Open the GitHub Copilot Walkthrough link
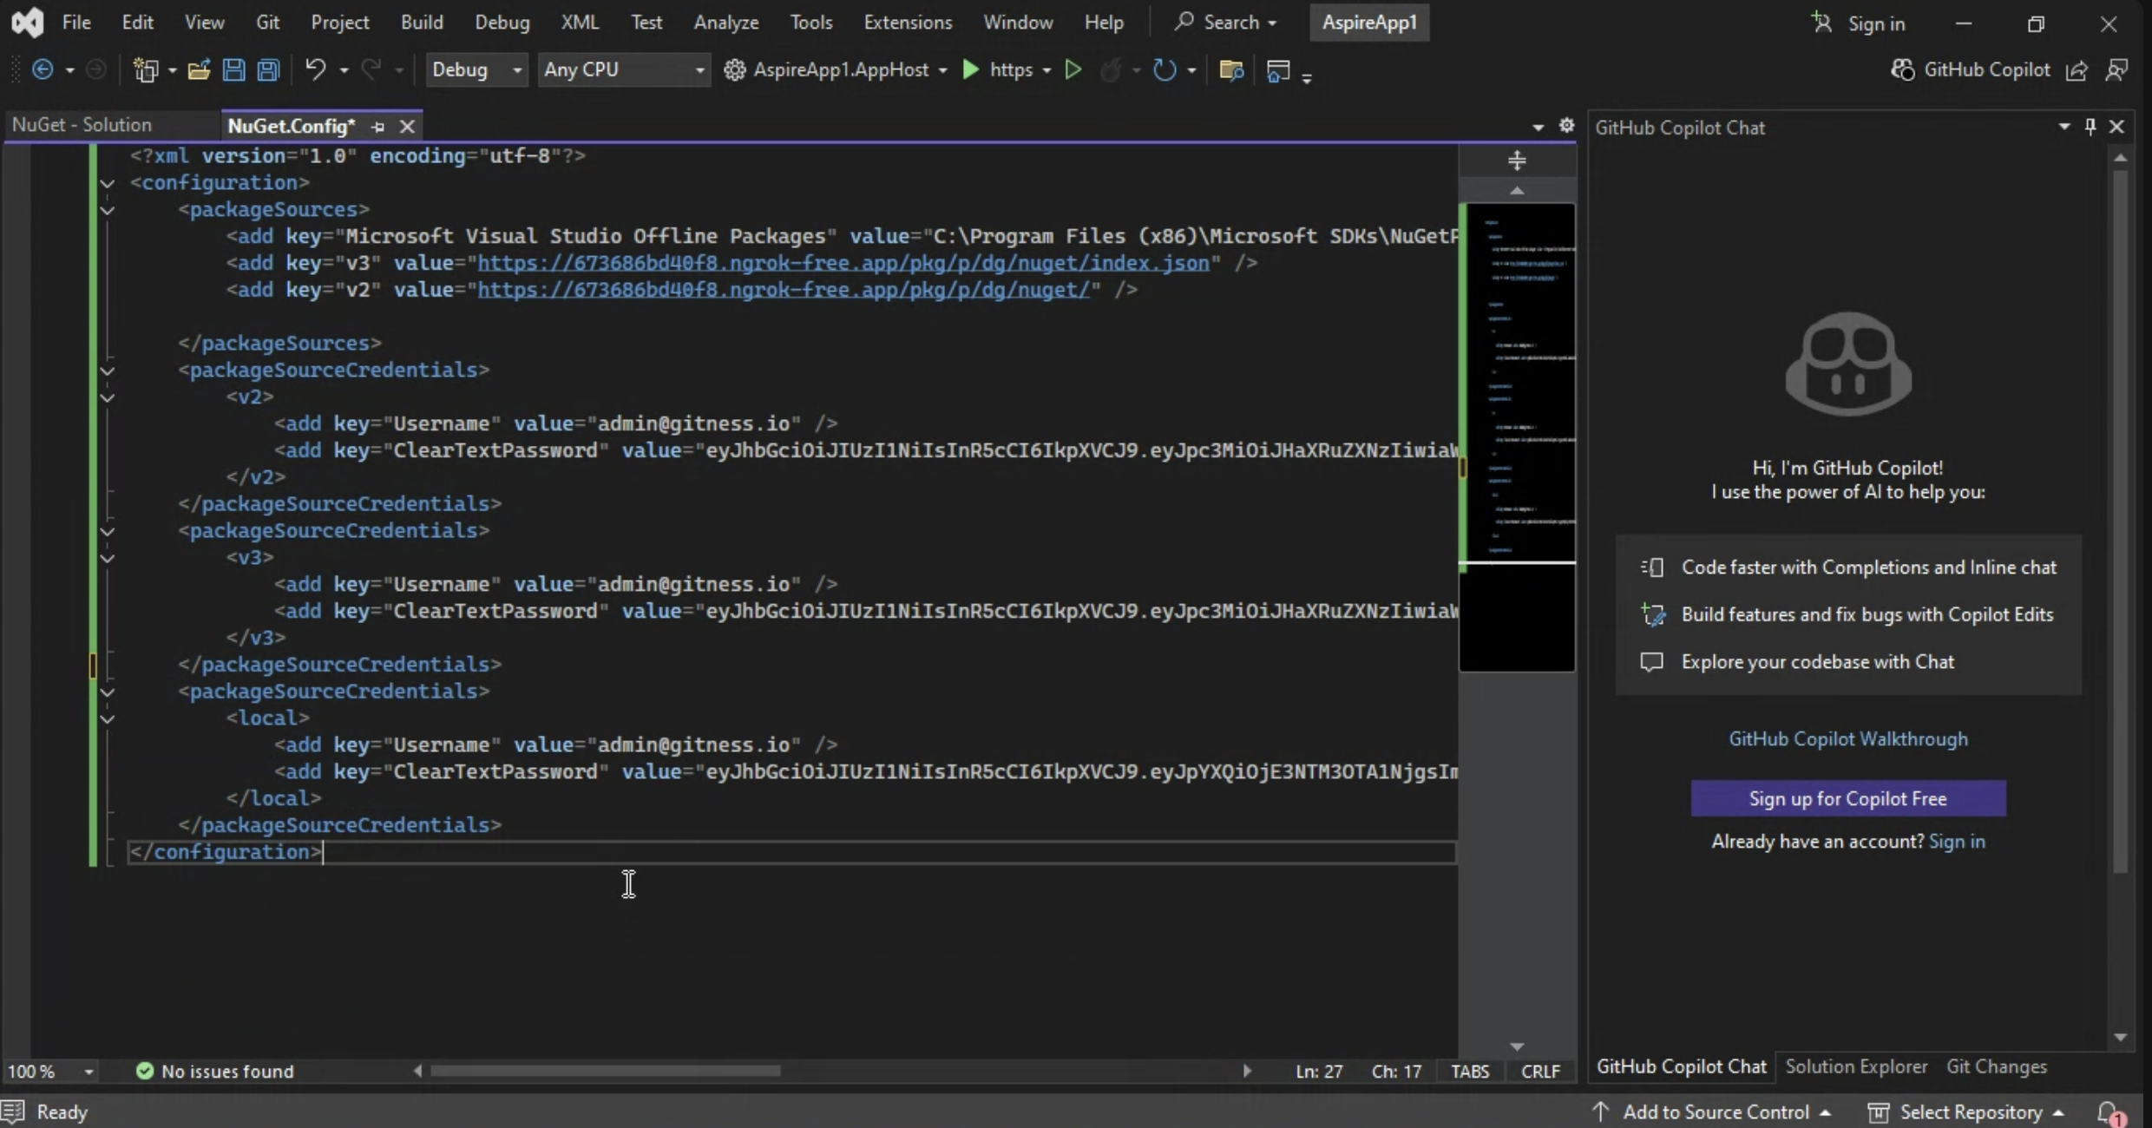This screenshot has height=1128, width=2152. (1847, 738)
